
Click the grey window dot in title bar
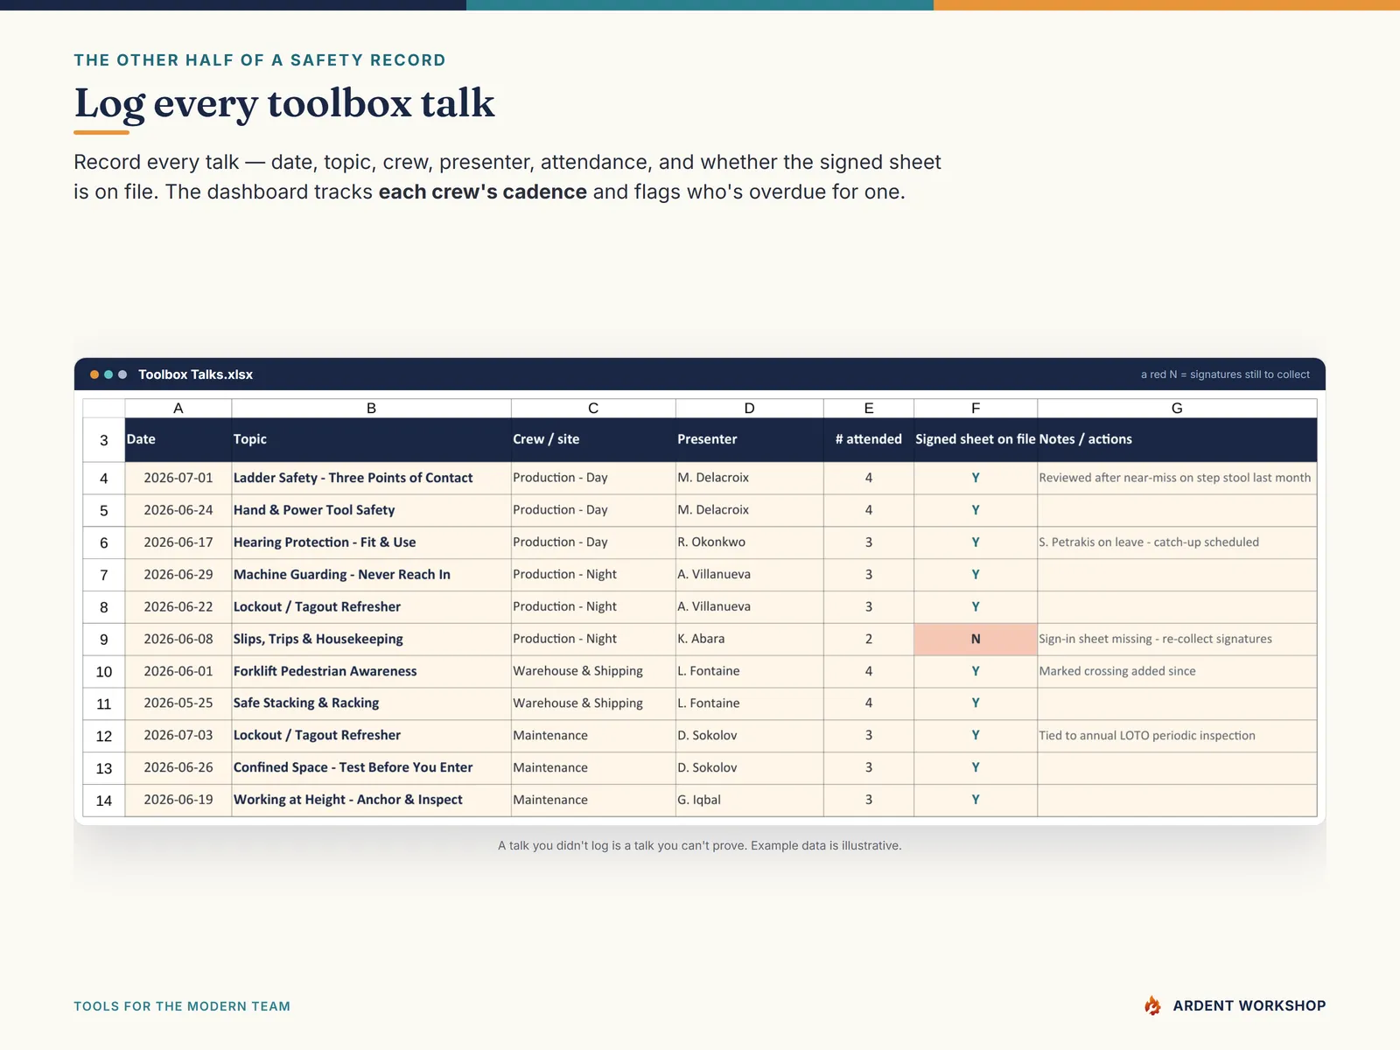tap(122, 374)
